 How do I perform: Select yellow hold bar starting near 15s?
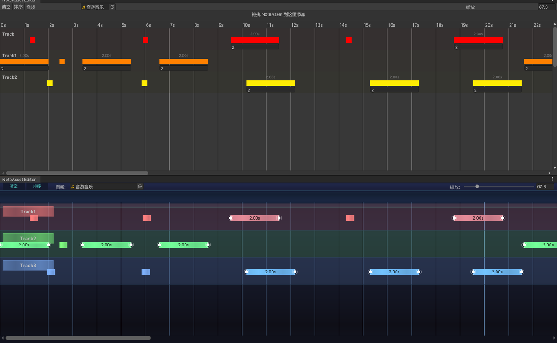pos(394,83)
